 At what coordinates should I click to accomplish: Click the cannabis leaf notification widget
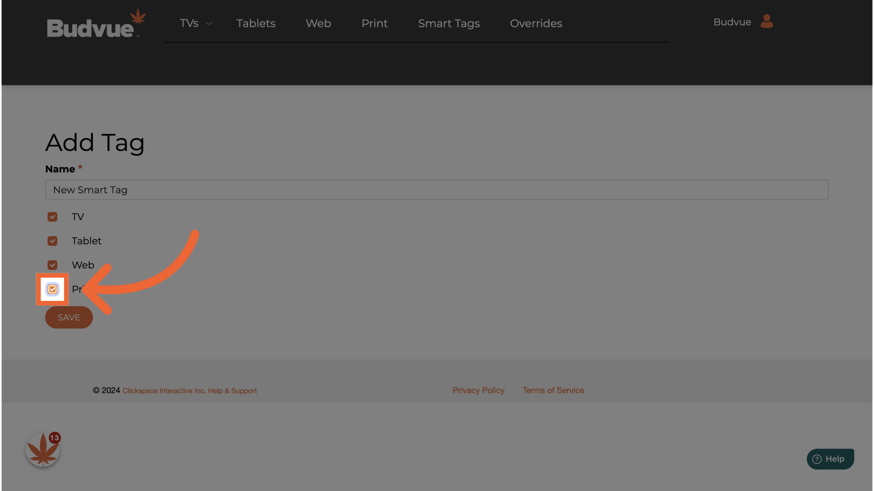coord(43,450)
